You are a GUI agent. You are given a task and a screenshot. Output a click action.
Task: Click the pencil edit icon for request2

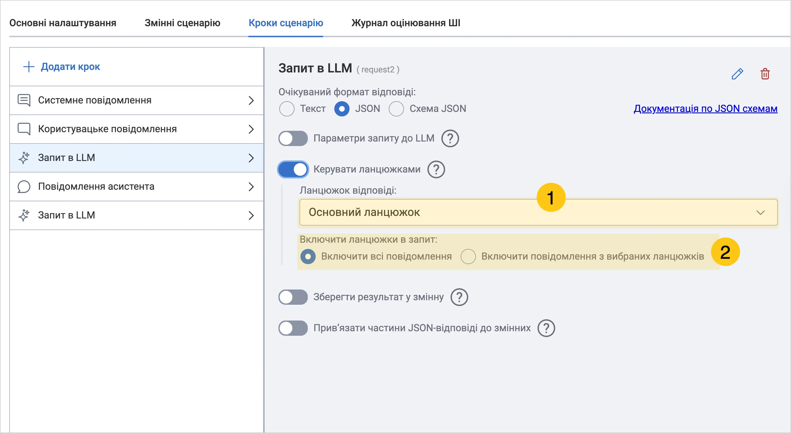pyautogui.click(x=737, y=74)
